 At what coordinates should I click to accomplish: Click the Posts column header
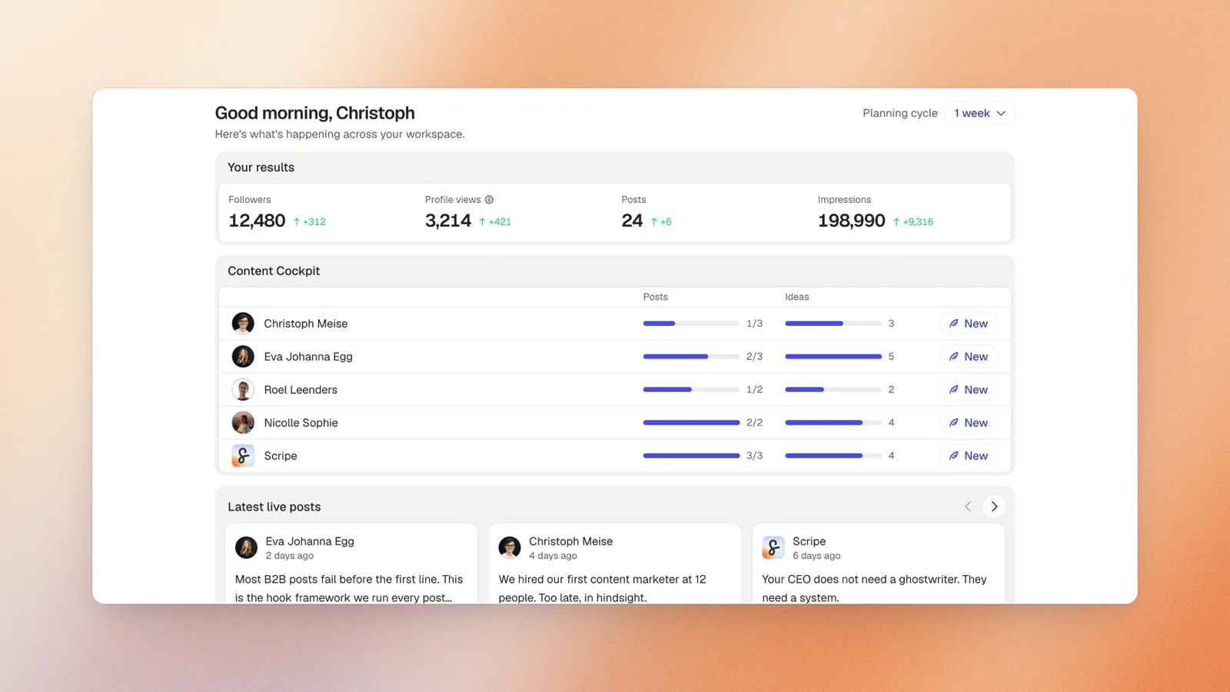click(x=656, y=297)
